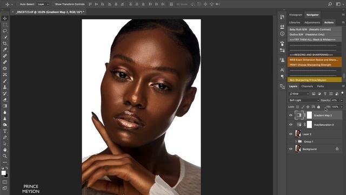Hide the Background layer eye icon
The image size is (346, 195).
291,149
